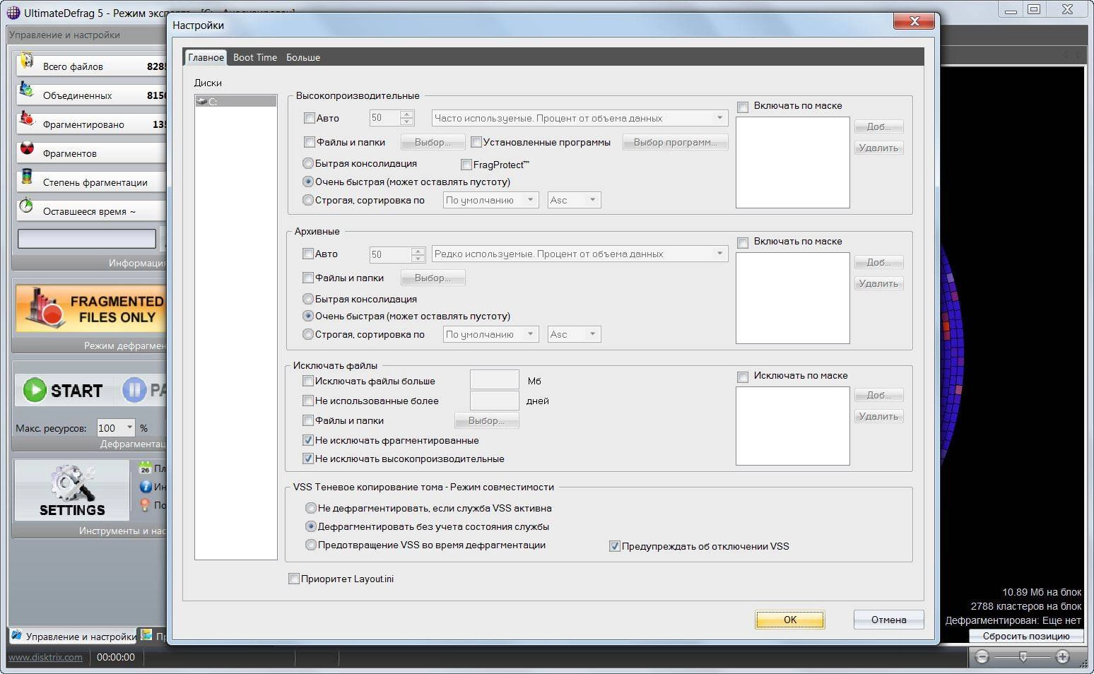Select Быстрая консолидация in Архивные
The height and width of the screenshot is (674, 1094).
[308, 299]
